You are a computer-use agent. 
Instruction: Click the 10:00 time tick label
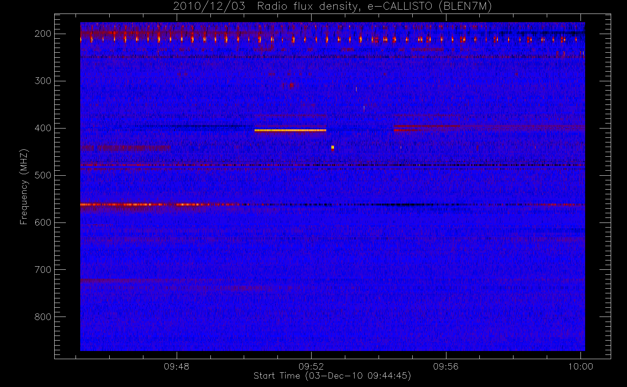tap(580, 366)
